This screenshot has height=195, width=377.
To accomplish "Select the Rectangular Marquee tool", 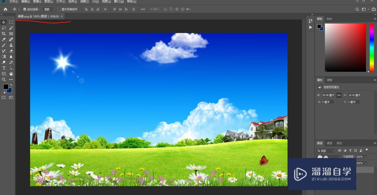I will click(x=11, y=22).
